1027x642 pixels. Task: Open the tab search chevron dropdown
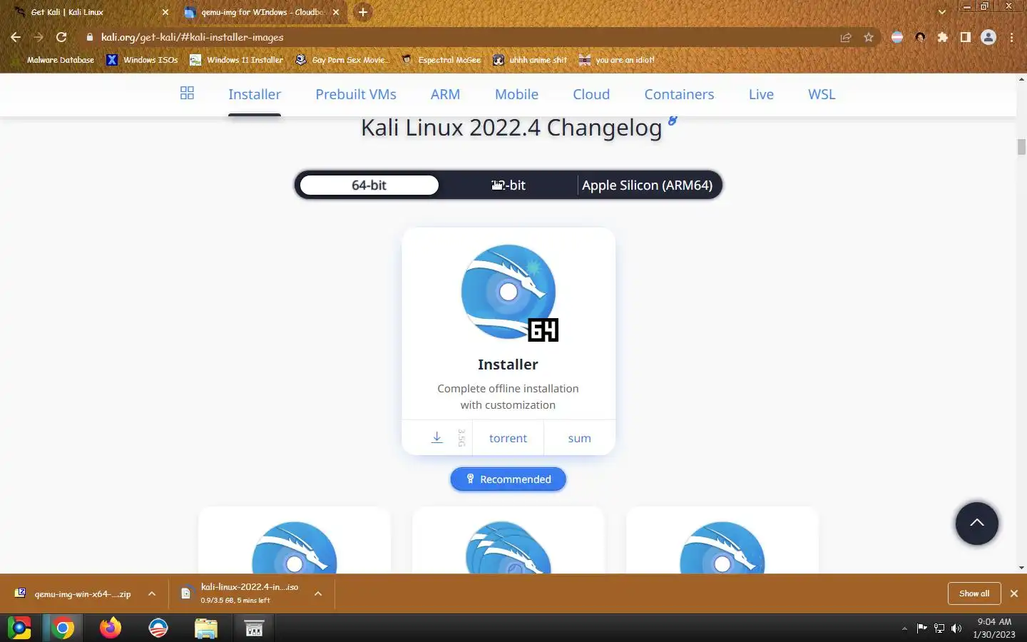[941, 12]
